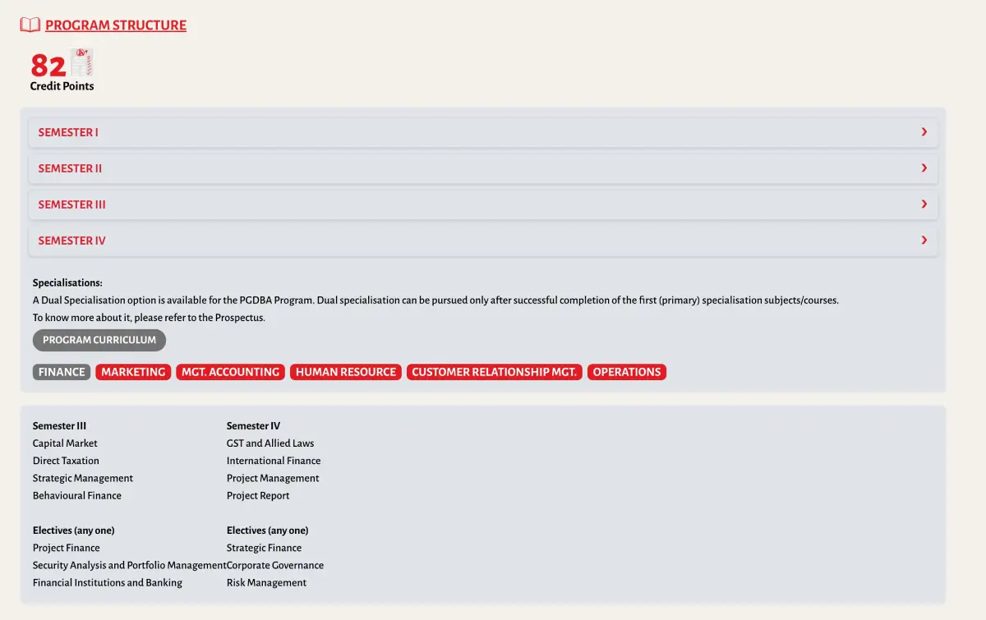Image resolution: width=986 pixels, height=620 pixels.
Task: Choose the MGT. ACCOUNTING tab
Action: coord(230,372)
